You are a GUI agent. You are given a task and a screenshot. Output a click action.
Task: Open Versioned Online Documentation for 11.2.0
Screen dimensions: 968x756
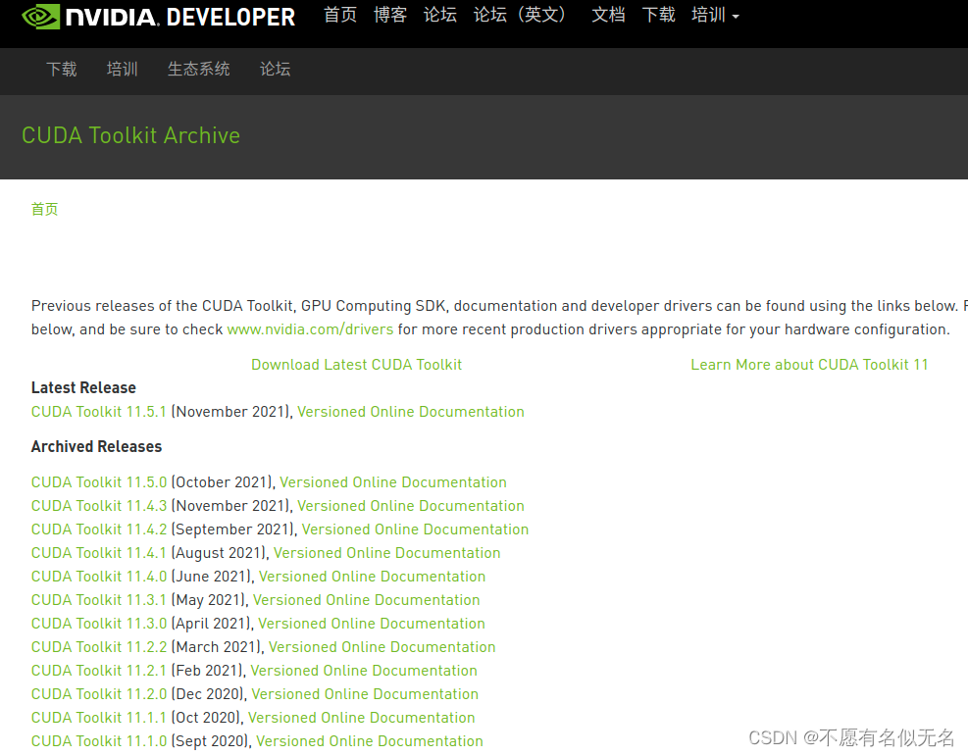point(365,693)
